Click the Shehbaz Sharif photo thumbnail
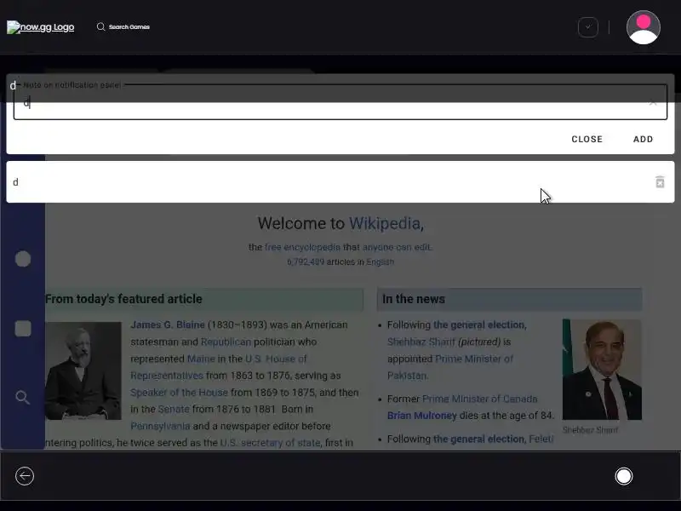This screenshot has height=511, width=681. pos(602,370)
